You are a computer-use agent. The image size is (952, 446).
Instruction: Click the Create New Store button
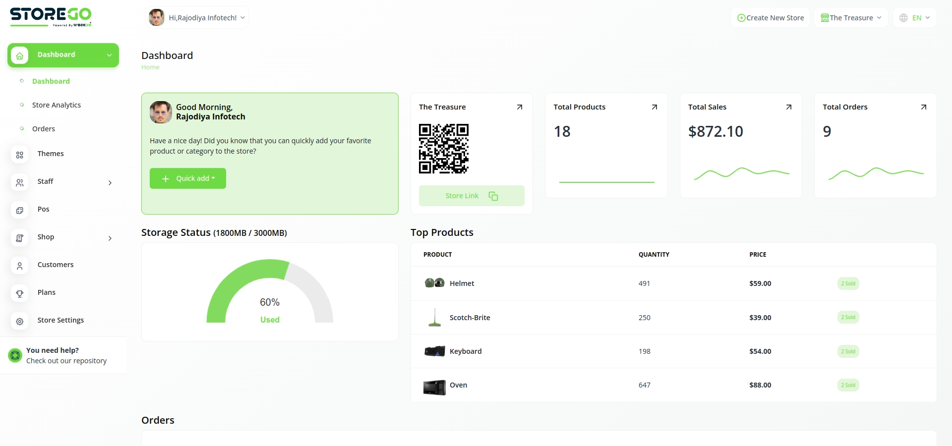tap(770, 18)
